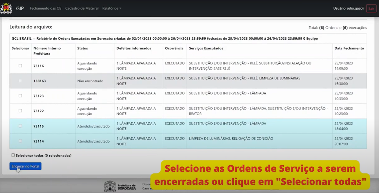
Task: Check the box for order 73122
Action: coord(20,111)
